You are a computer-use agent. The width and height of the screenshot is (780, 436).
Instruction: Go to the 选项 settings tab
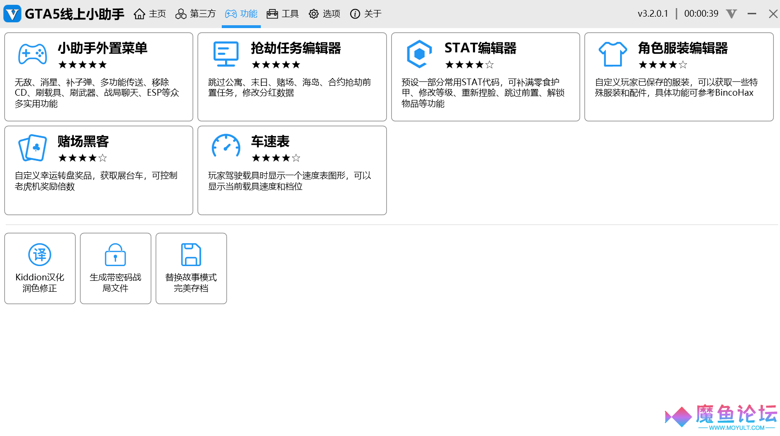[x=324, y=14]
